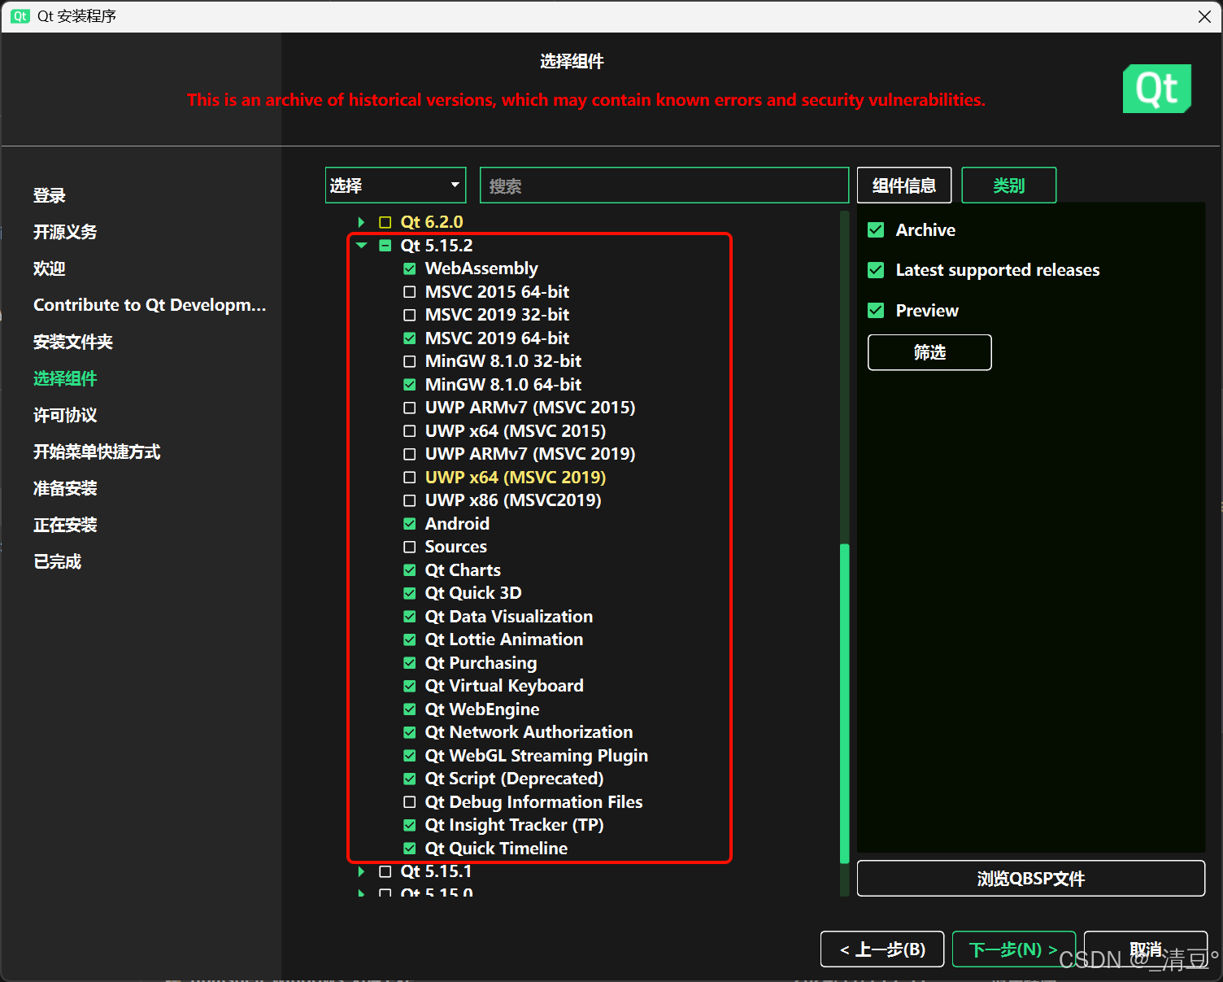Select the Qt WebEngine tree row label
Viewport: 1223px width, 982px height.
482,709
